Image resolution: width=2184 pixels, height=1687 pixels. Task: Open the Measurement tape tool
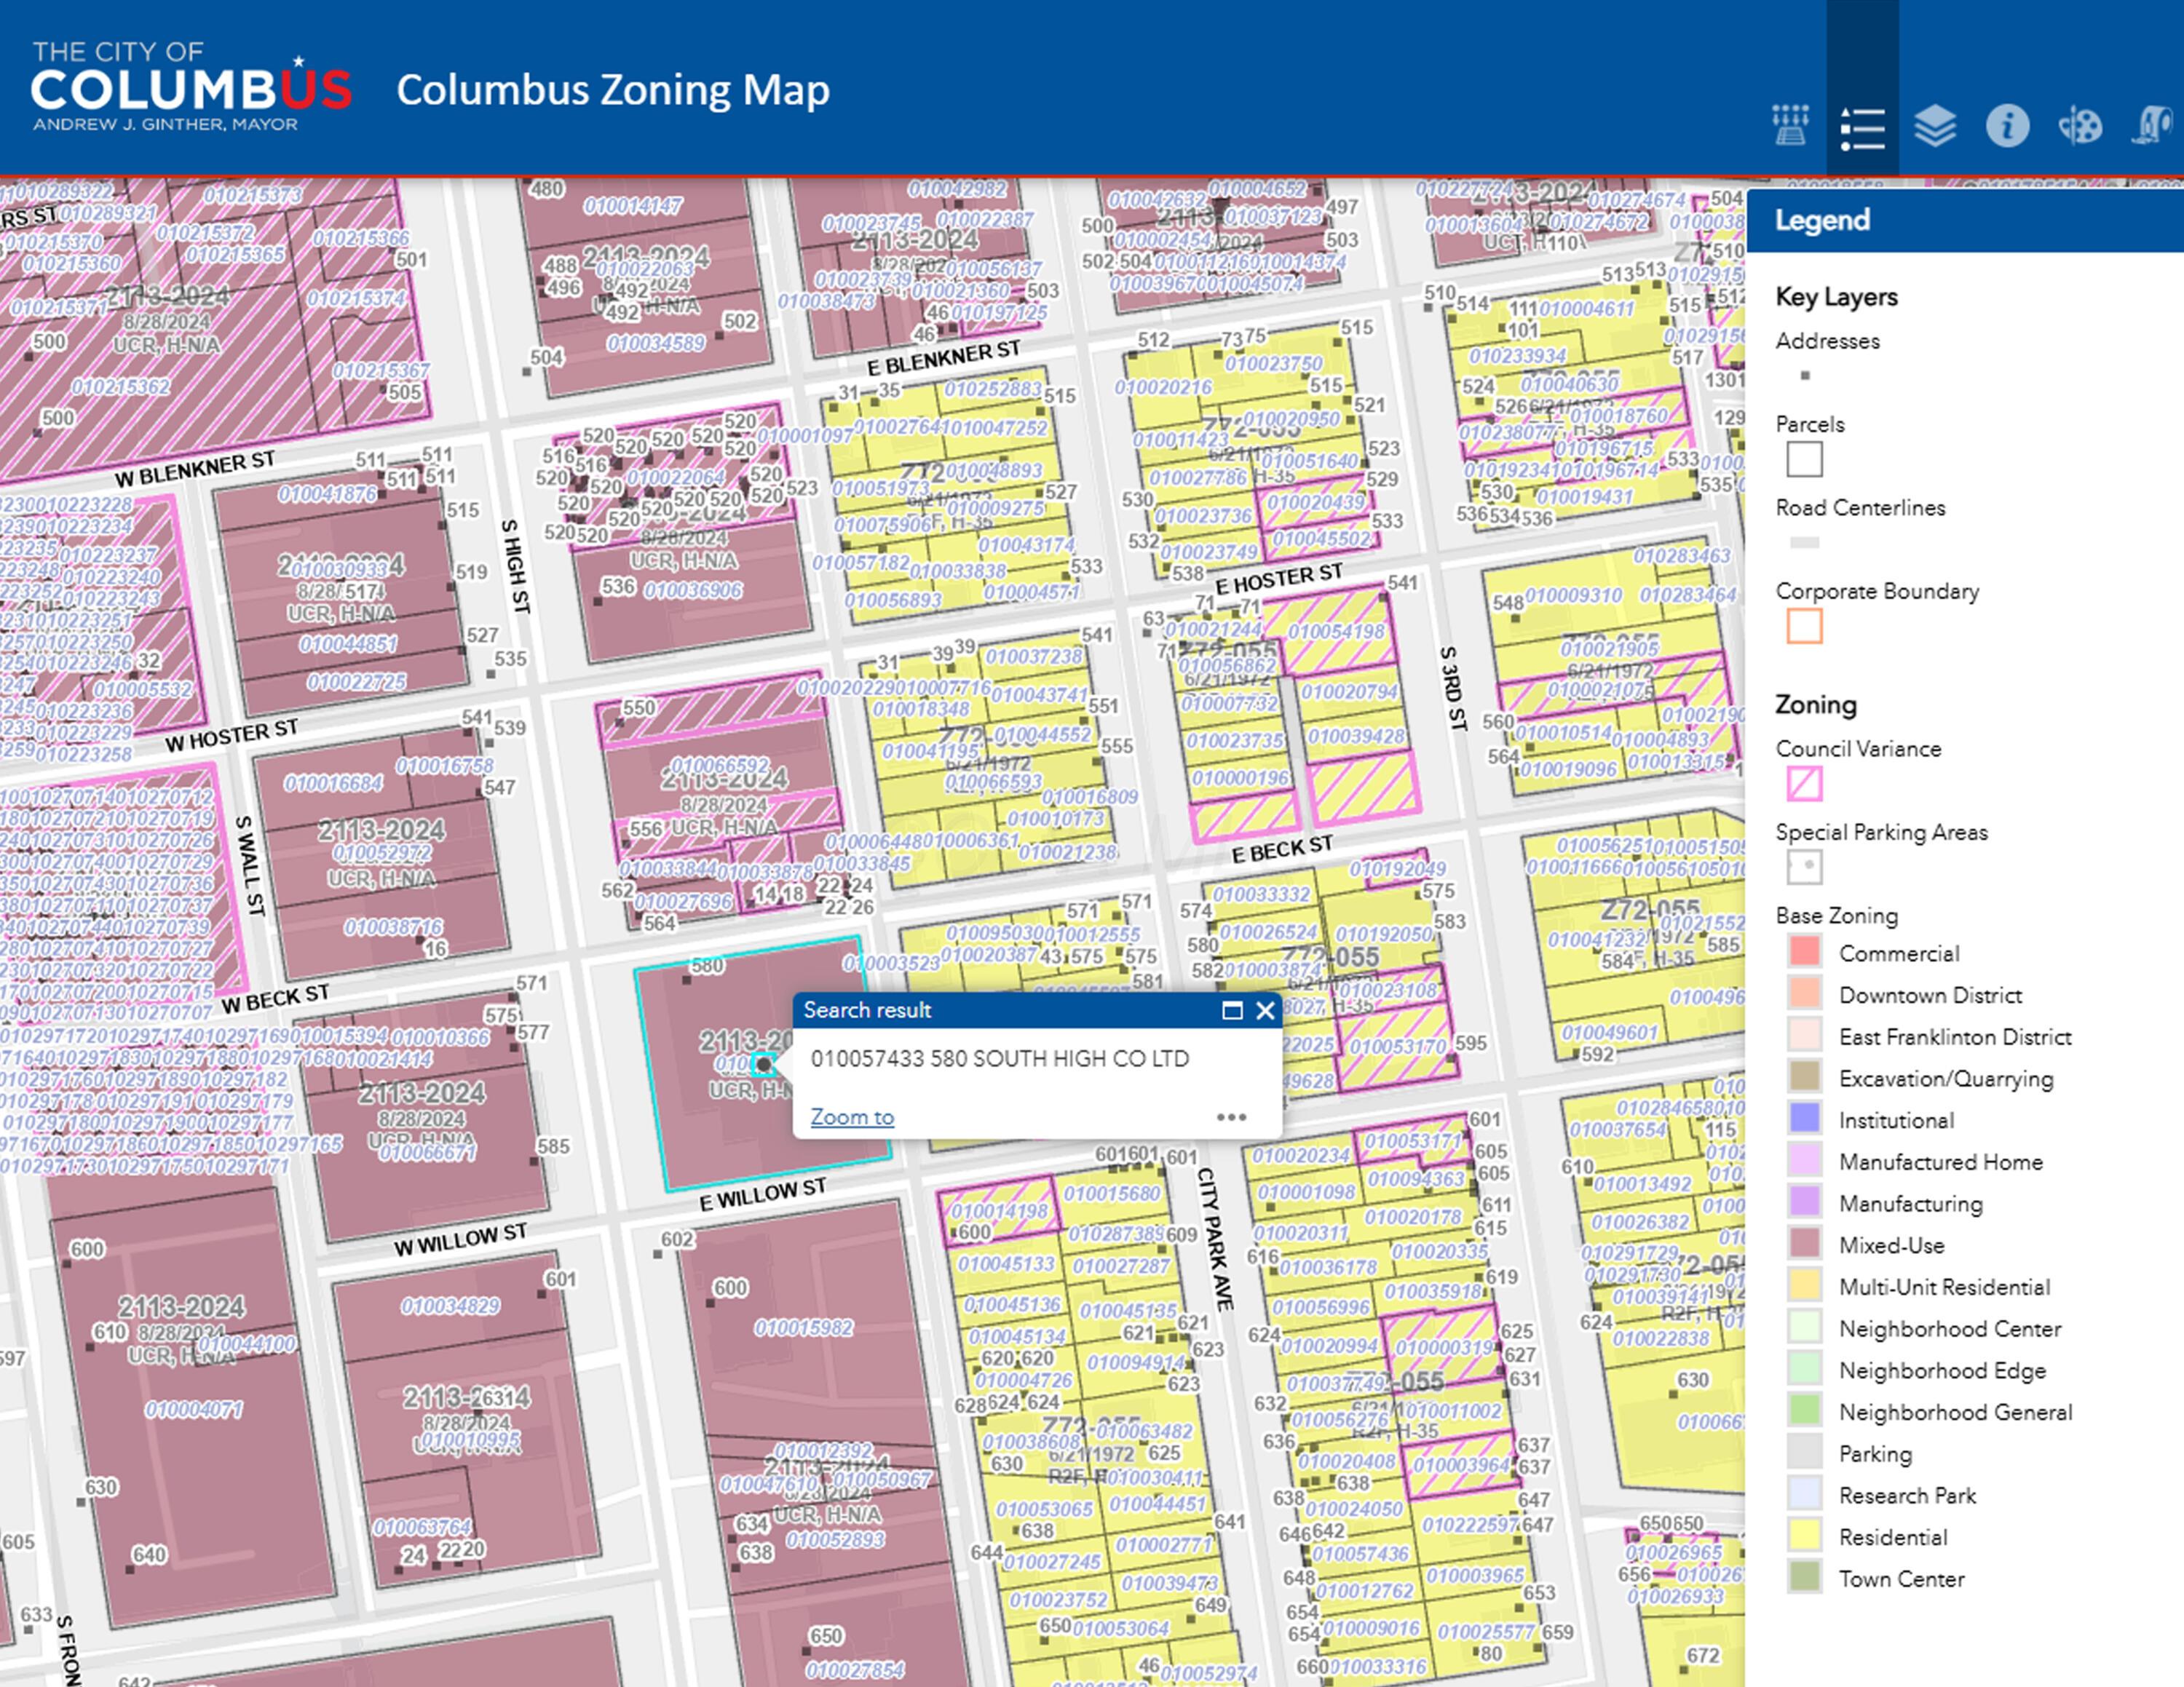(x=2153, y=126)
